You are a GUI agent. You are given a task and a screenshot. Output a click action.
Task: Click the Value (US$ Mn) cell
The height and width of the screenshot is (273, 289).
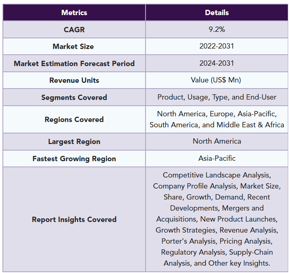point(216,80)
